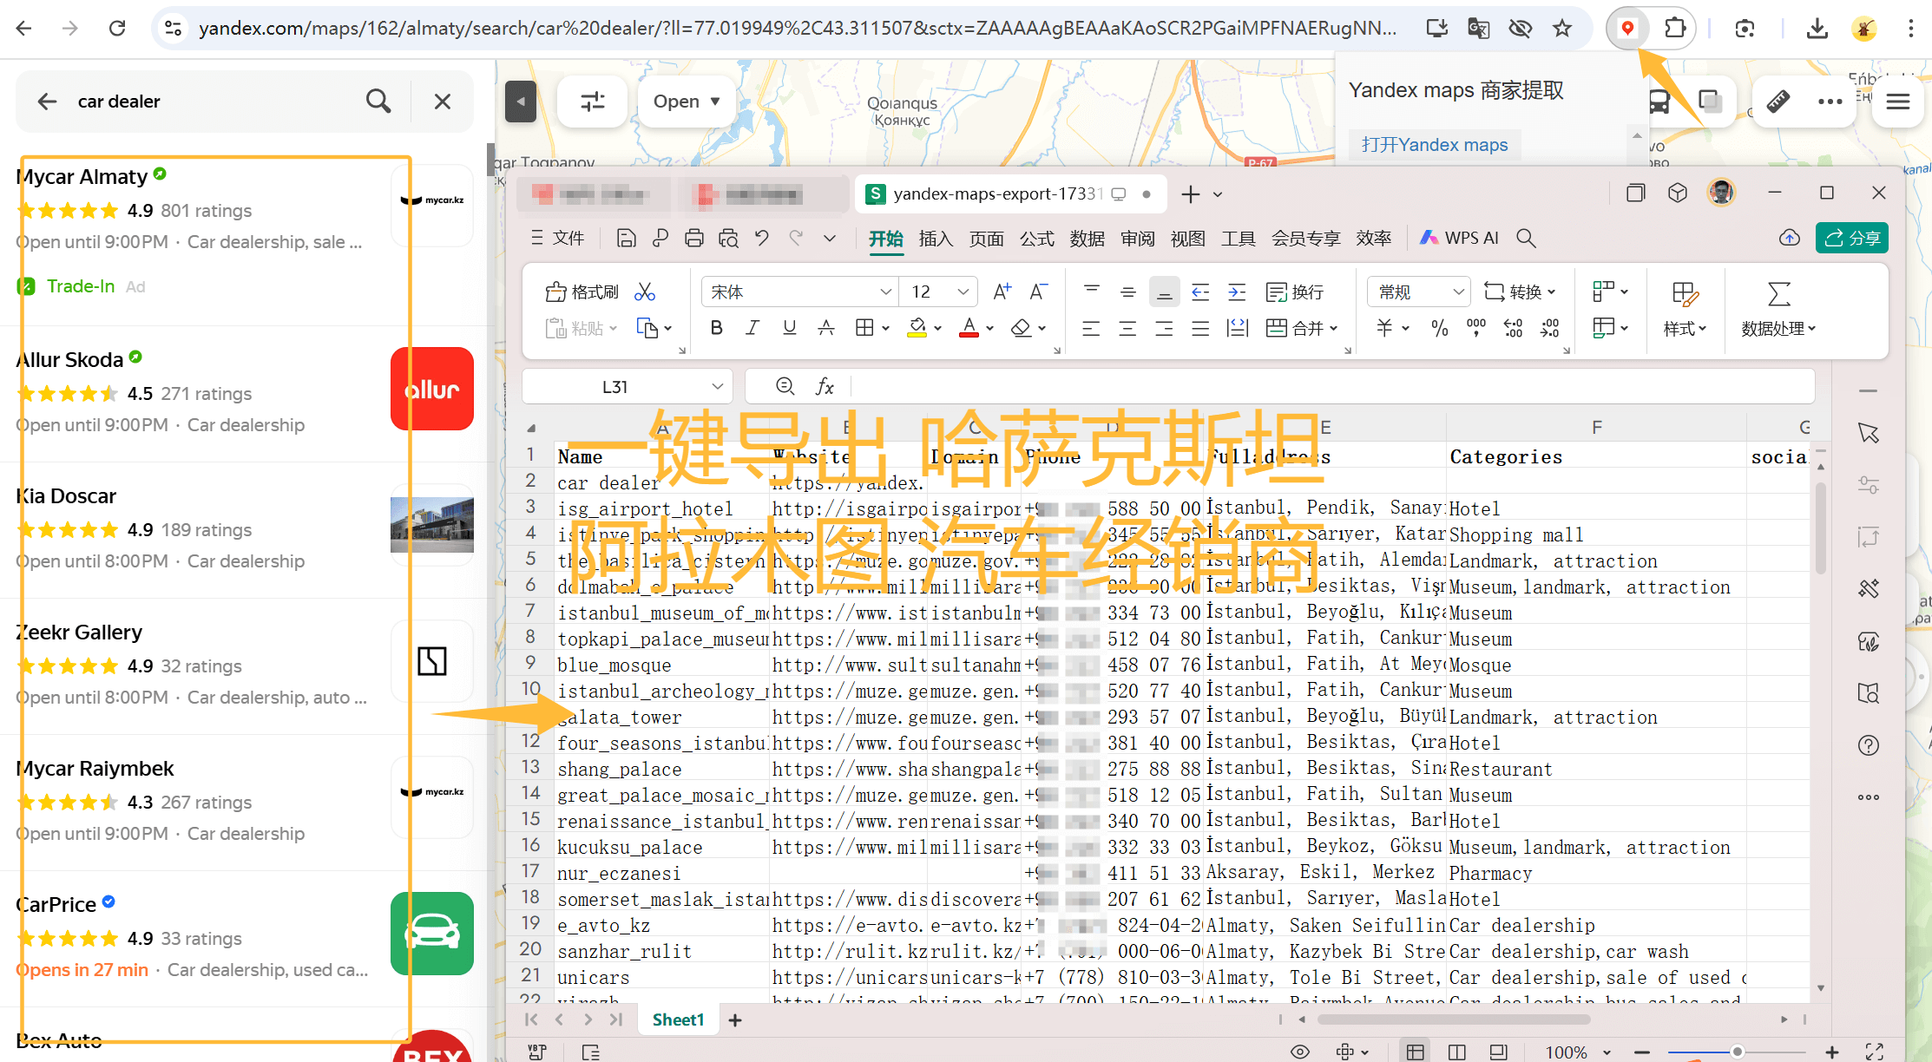Open the 文件 file menu

point(557,238)
